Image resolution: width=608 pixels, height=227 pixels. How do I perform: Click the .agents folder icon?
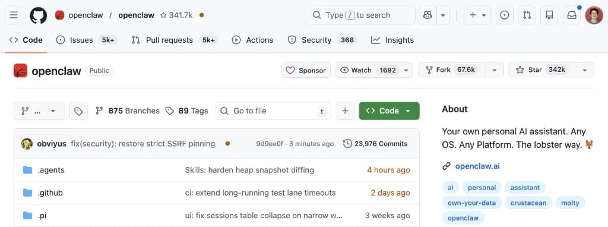pyautogui.click(x=27, y=170)
